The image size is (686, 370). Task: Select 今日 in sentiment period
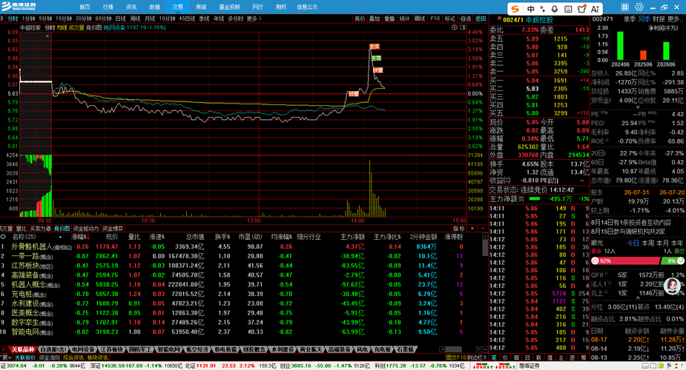click(x=633, y=243)
